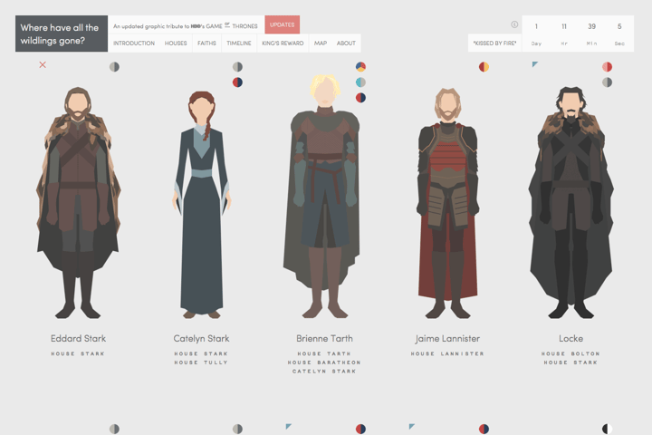Open the MAP page
Image resolution: width=652 pixels, height=435 pixels.
point(321,43)
